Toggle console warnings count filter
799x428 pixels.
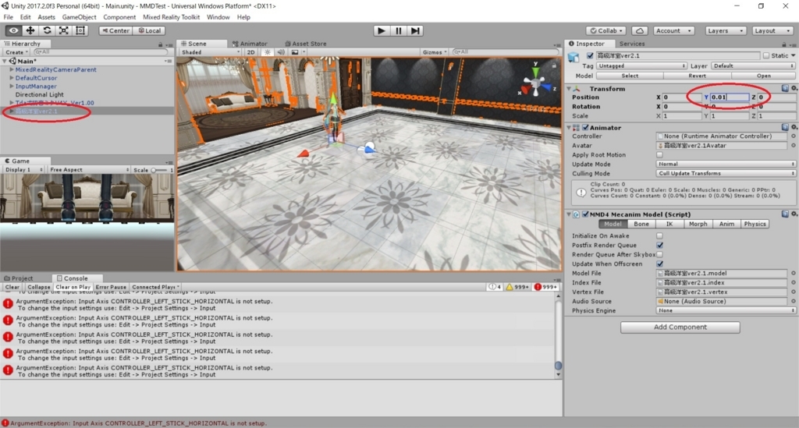tap(517, 287)
